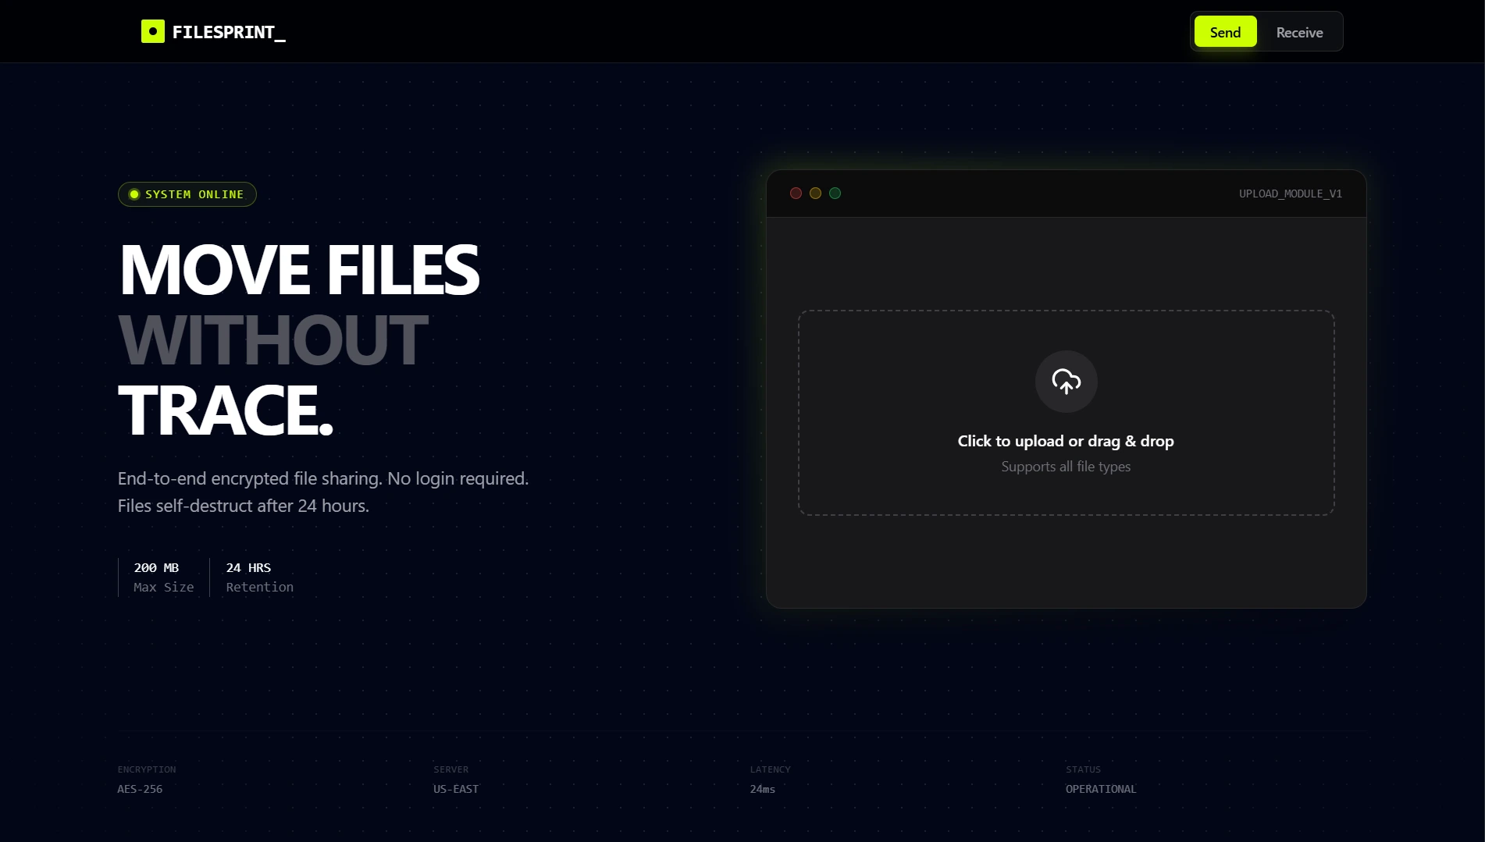Click the UPLOAD_MODULE_V1 title label

(1290, 193)
